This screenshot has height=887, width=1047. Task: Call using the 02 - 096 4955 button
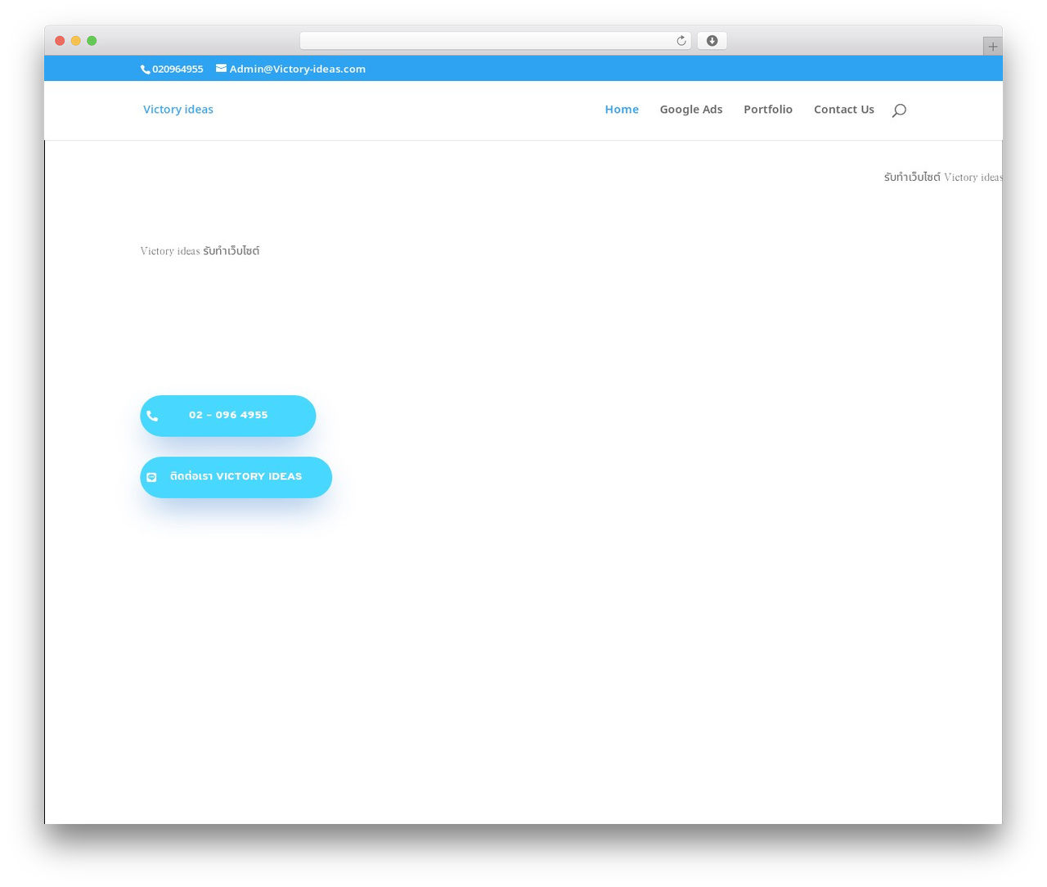coord(228,416)
